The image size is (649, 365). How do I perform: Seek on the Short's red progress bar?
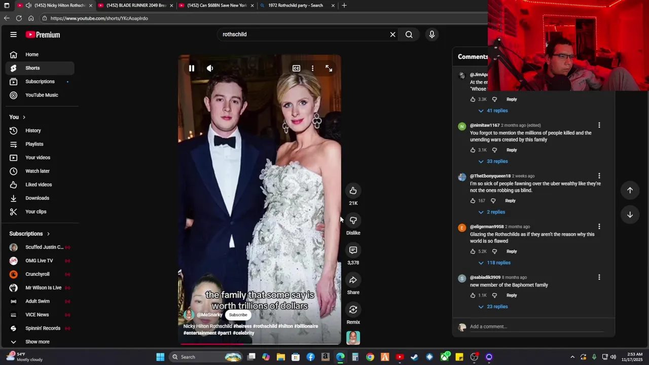pos(260,344)
